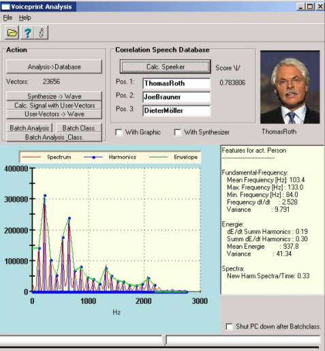
Task: Click Synthesize -> Wave button
Action: coord(54,96)
